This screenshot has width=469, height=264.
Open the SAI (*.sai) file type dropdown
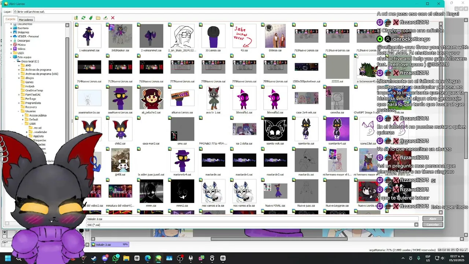click(x=416, y=225)
